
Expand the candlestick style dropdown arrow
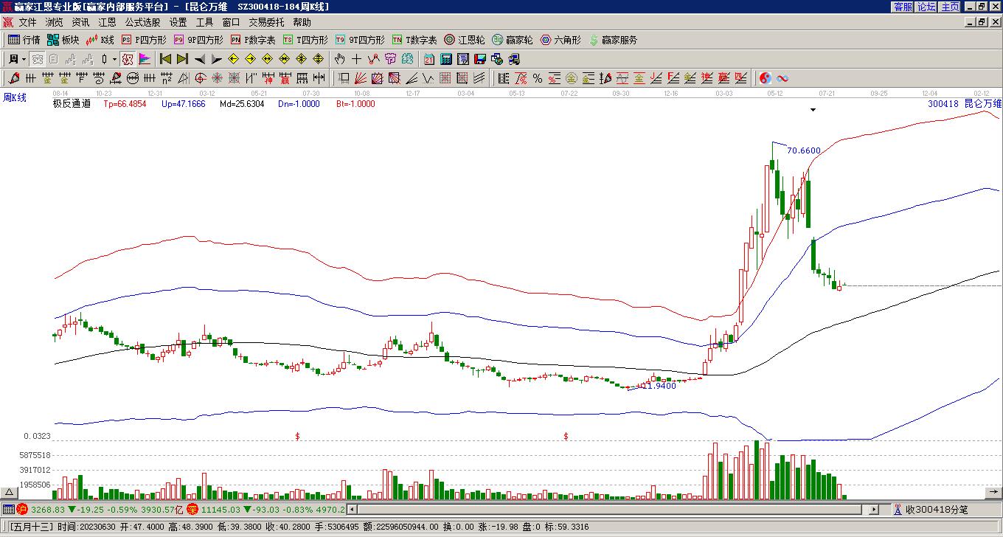point(114,59)
